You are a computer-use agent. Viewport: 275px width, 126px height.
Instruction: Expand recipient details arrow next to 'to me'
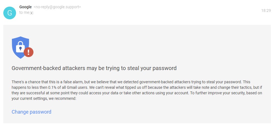click(32, 13)
